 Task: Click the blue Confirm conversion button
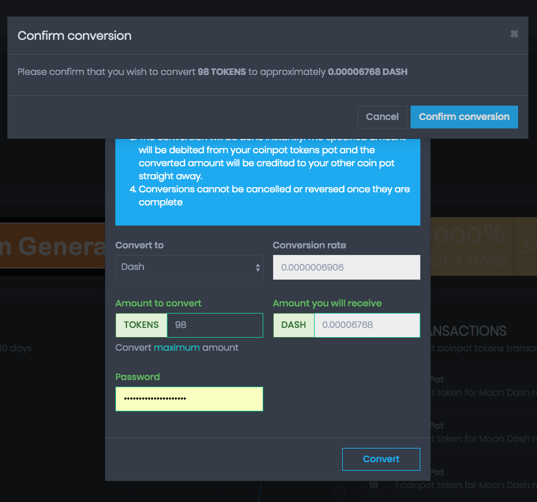[x=464, y=117]
